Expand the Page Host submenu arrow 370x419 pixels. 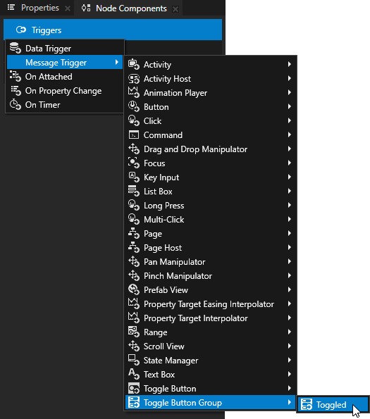point(289,247)
